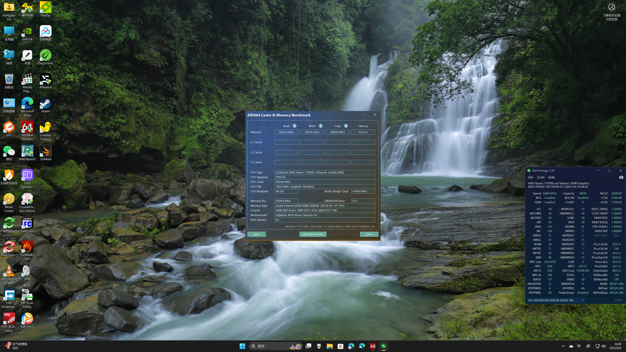The image size is (626, 352).
Task: Click the Write info icon
Action: (320, 126)
